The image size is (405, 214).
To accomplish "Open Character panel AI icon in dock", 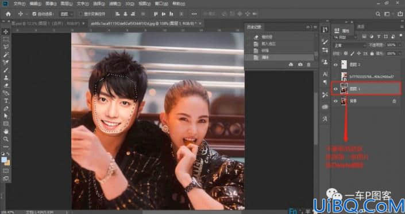I will tap(325, 74).
